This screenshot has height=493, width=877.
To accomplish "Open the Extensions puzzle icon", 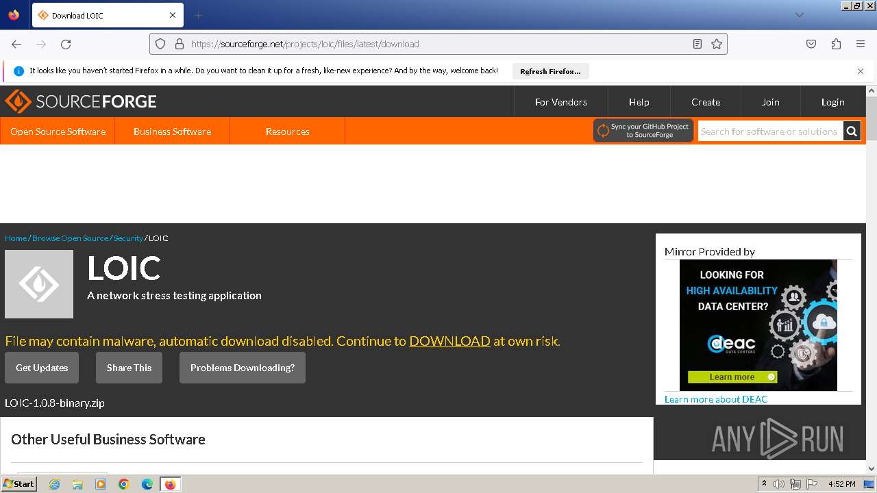I will pos(836,44).
